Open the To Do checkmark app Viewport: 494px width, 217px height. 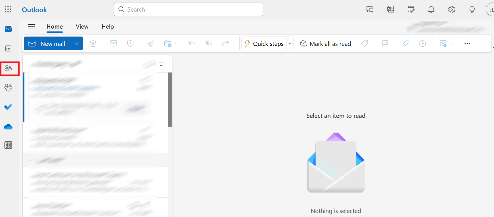(8, 107)
